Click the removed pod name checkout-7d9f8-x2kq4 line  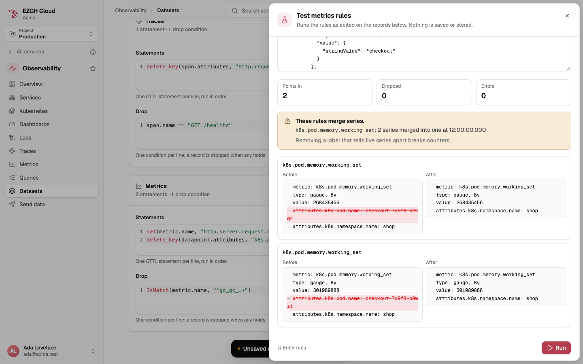353,214
